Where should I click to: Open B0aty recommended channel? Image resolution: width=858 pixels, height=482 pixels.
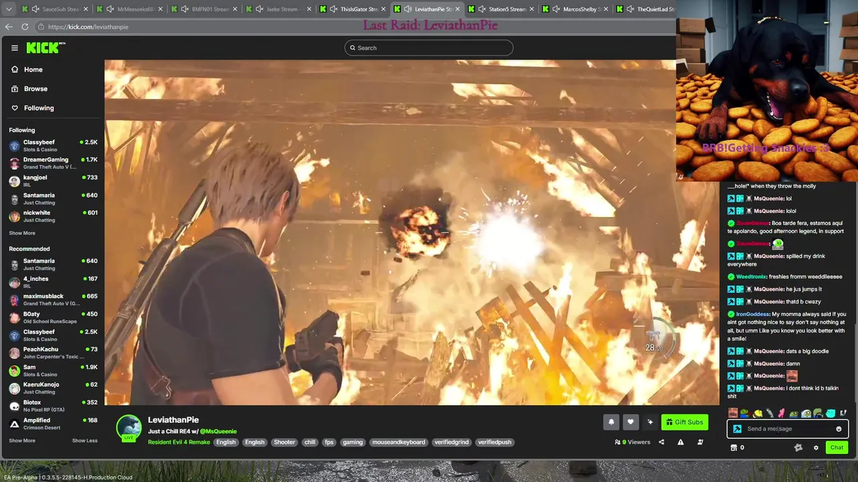[x=52, y=317]
